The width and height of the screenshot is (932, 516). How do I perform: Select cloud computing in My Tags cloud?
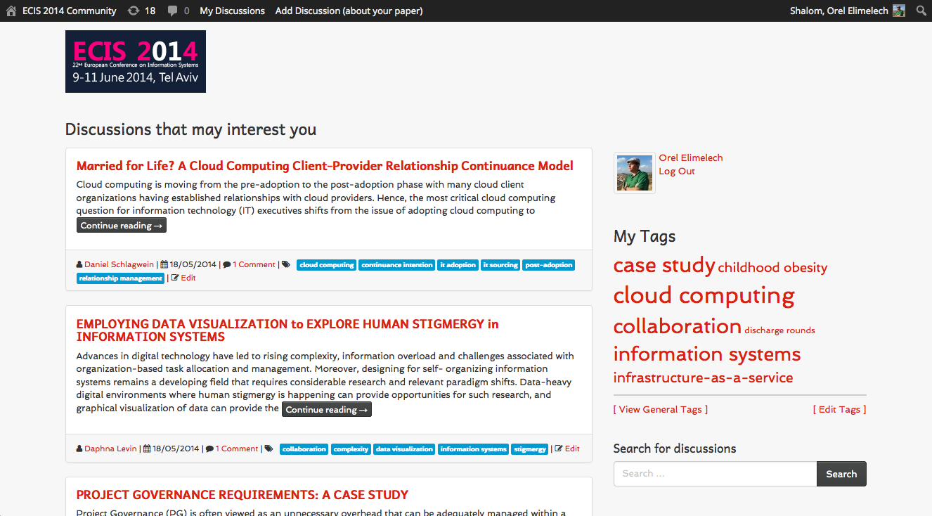[x=704, y=295]
